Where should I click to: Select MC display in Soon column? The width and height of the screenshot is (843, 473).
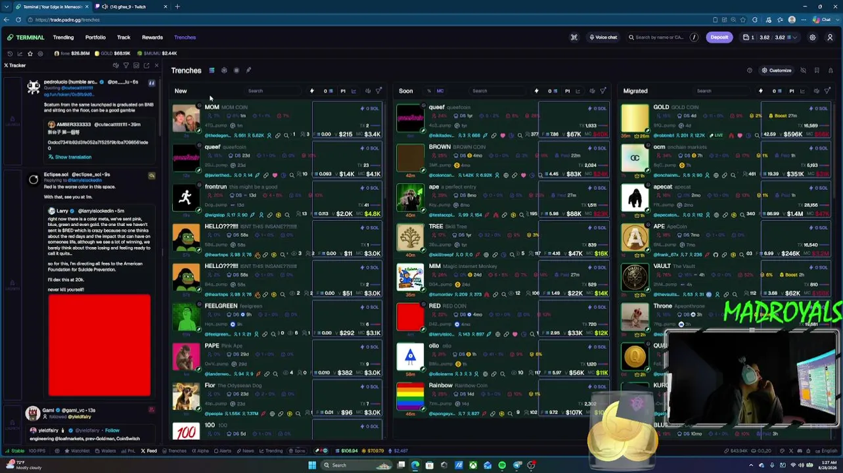[x=440, y=91]
